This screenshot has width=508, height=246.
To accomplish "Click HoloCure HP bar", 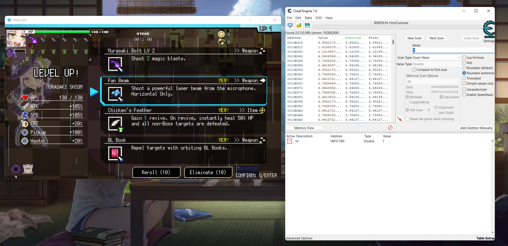I will coord(62,32).
